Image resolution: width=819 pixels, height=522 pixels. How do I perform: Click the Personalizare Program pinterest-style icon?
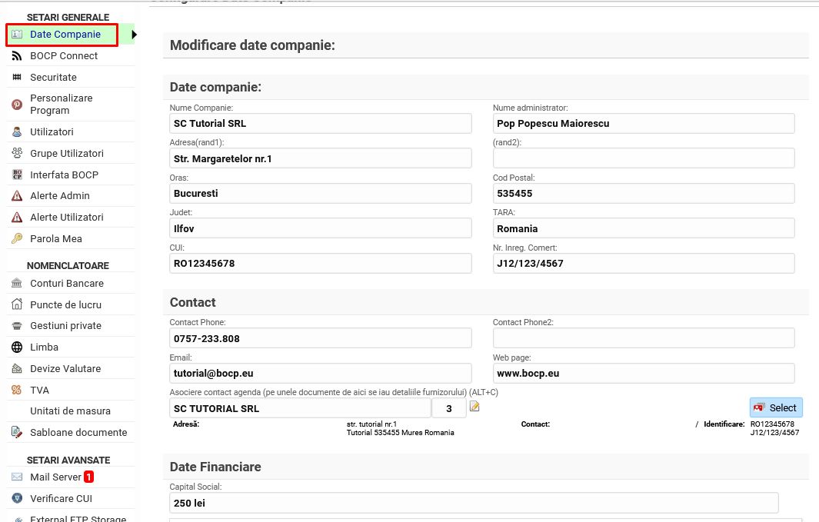pyautogui.click(x=17, y=105)
